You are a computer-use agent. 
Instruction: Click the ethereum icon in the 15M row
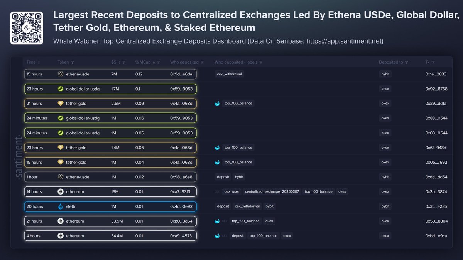[61, 192]
